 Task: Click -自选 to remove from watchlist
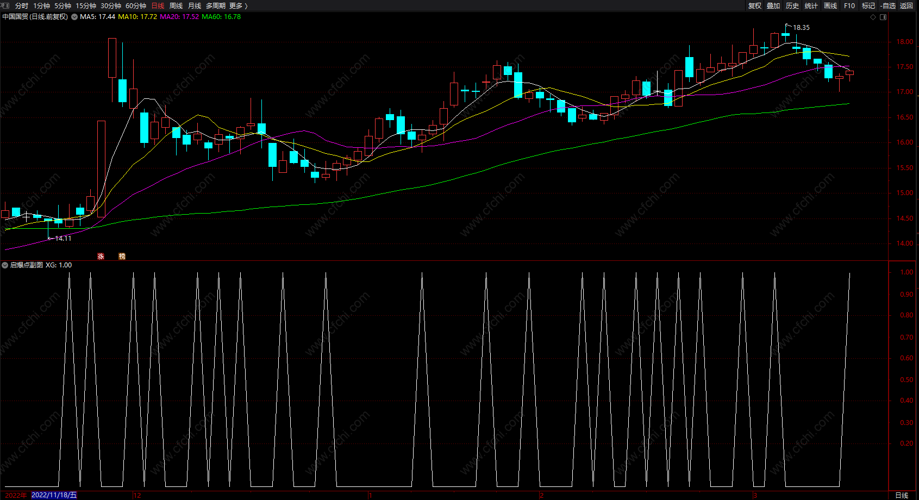pyautogui.click(x=888, y=5)
